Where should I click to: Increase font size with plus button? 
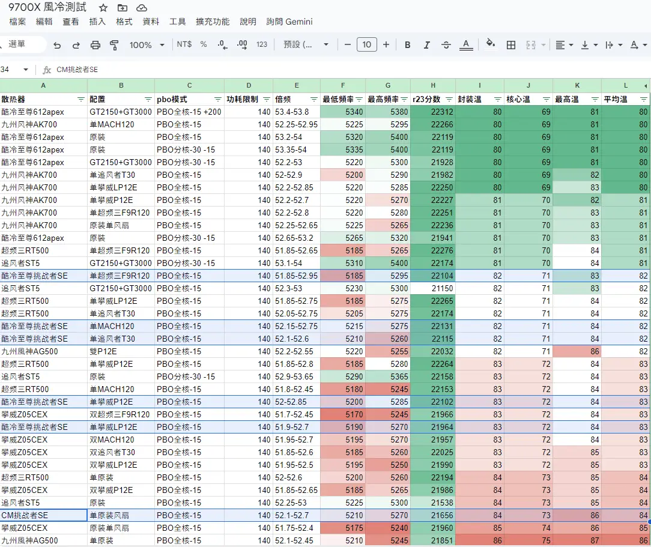coord(386,44)
